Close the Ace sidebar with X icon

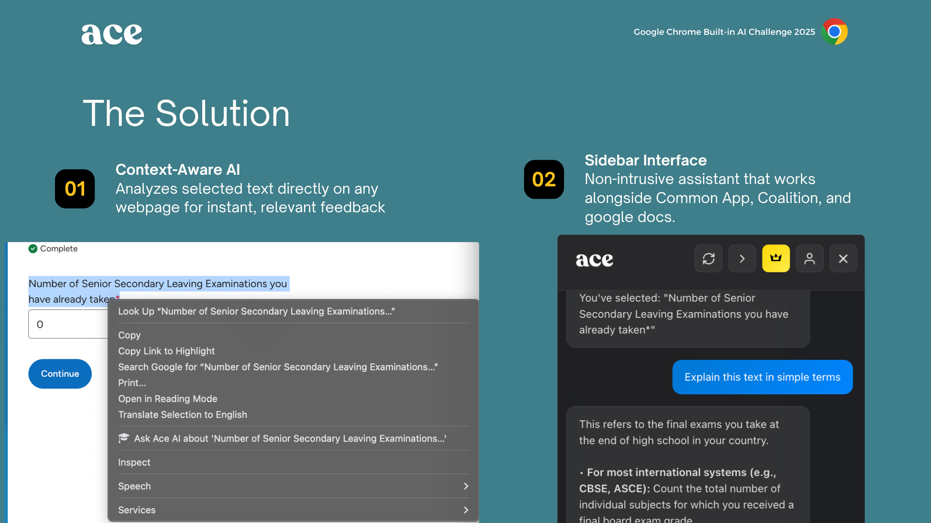pos(843,258)
